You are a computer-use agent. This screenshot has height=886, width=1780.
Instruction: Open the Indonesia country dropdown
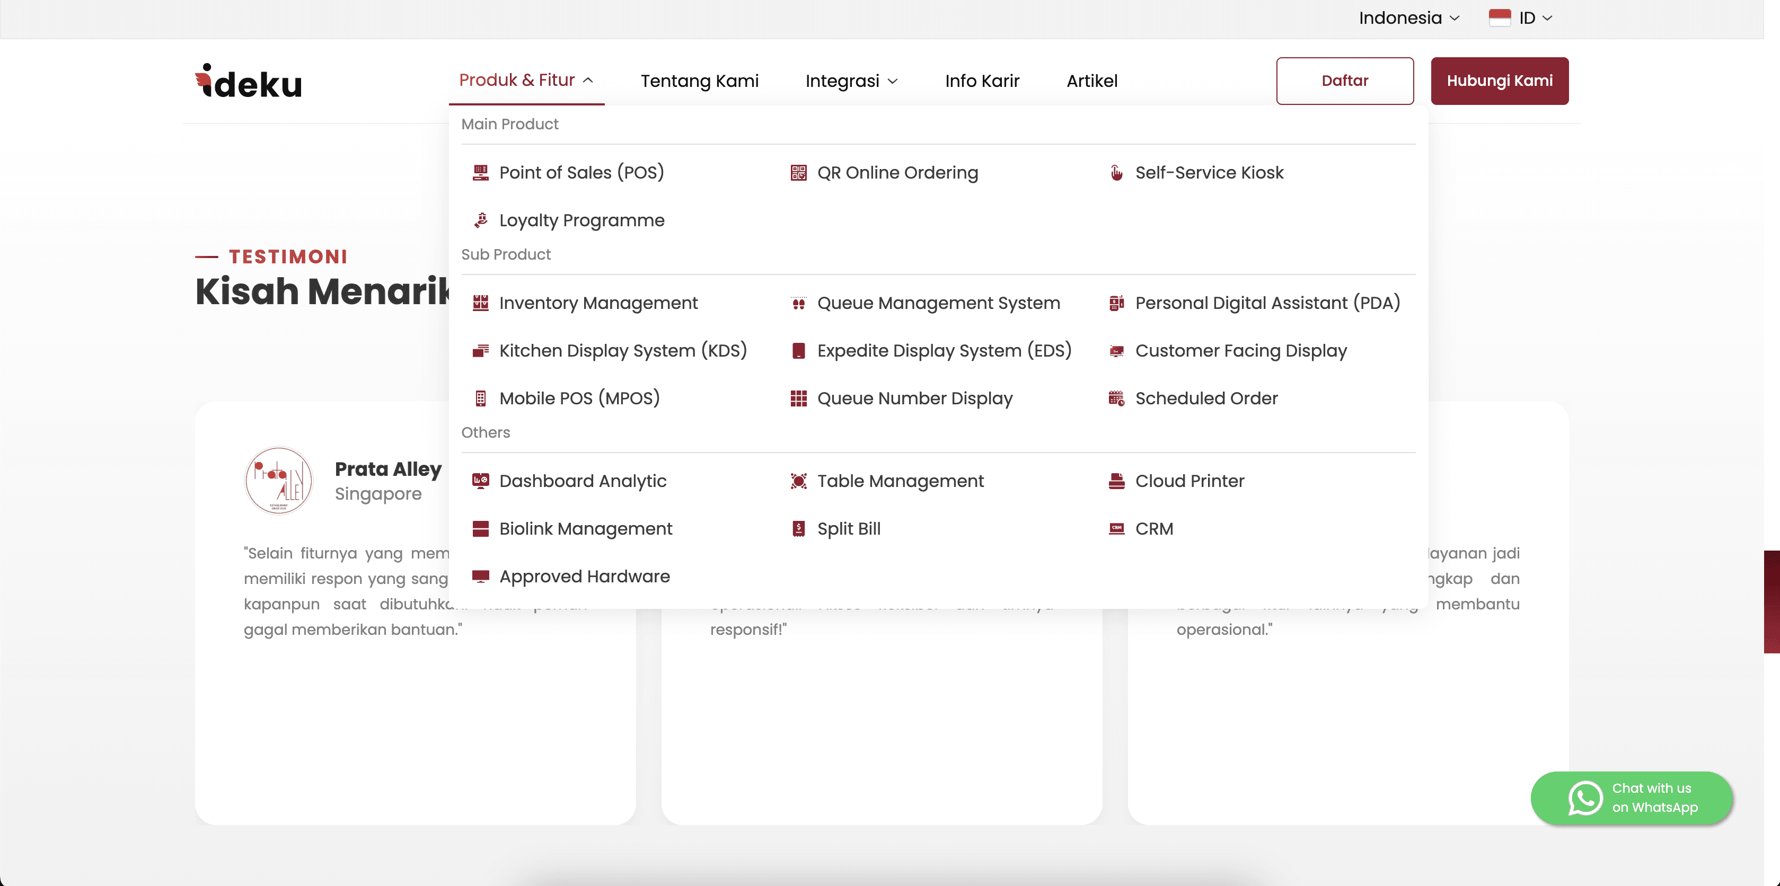1409,18
